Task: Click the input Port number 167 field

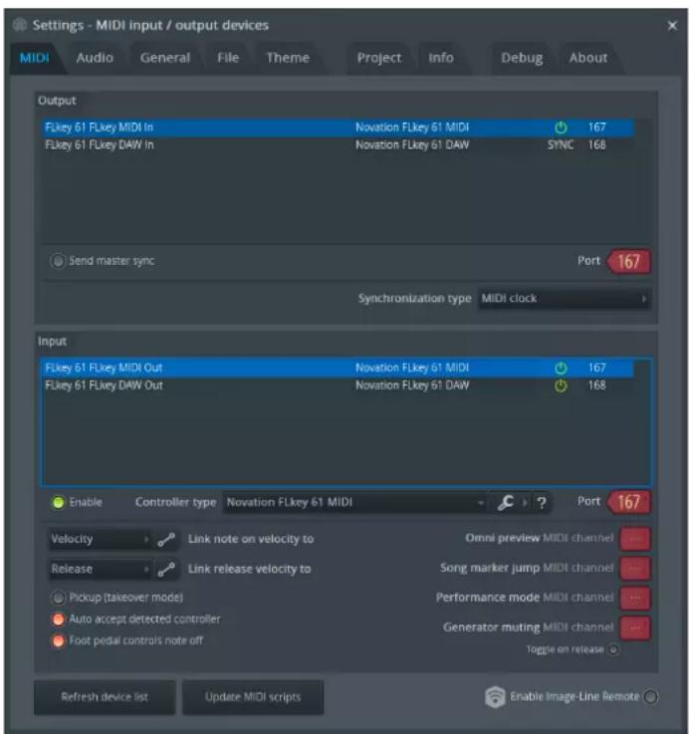Action: tap(628, 502)
